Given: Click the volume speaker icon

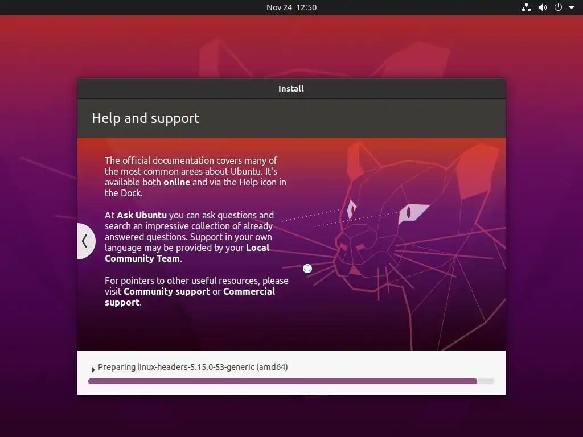Looking at the screenshot, I should [543, 7].
